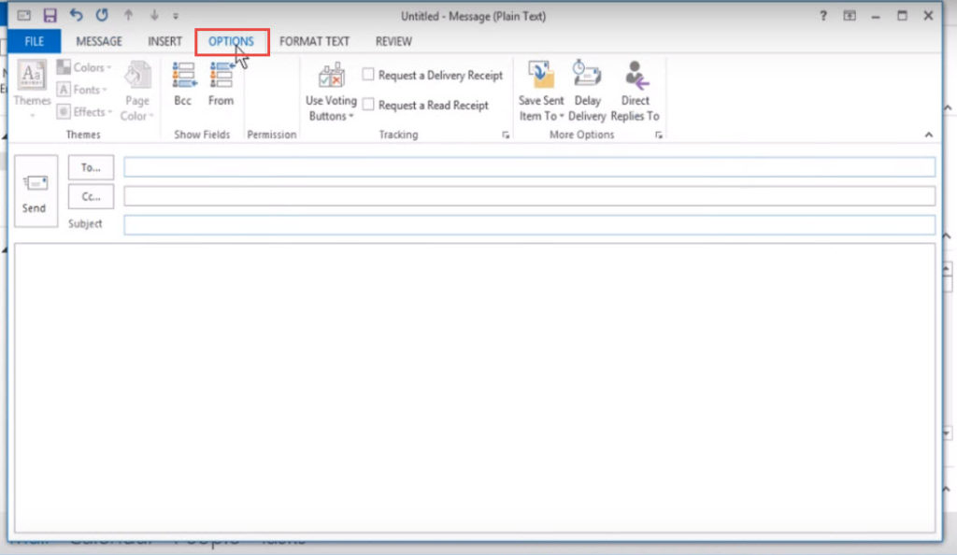The image size is (957, 555).
Task: Switch to the FORMAT TEXT tab
Action: (x=315, y=41)
